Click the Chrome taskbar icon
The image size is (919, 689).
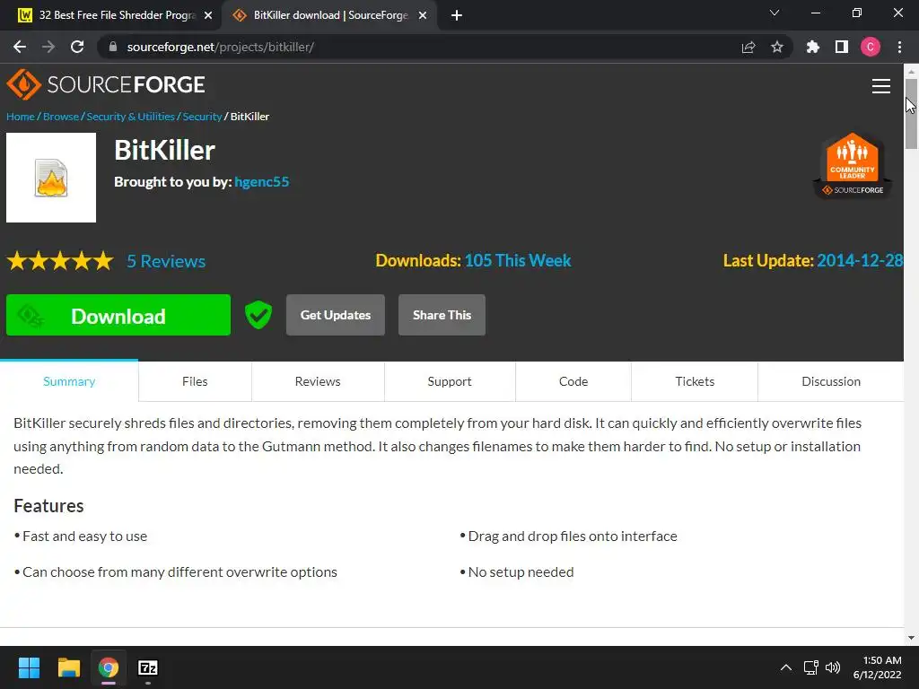click(x=109, y=667)
